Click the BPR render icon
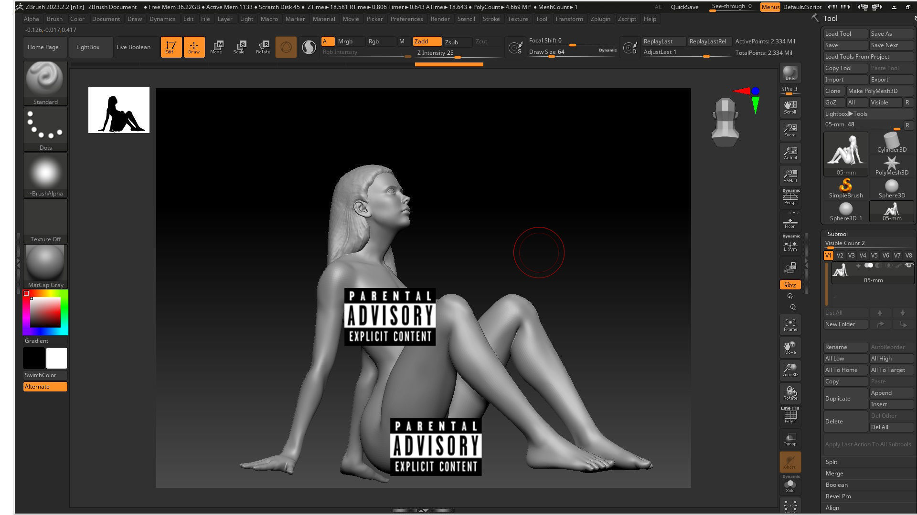The height and width of the screenshot is (515, 917). [790, 73]
